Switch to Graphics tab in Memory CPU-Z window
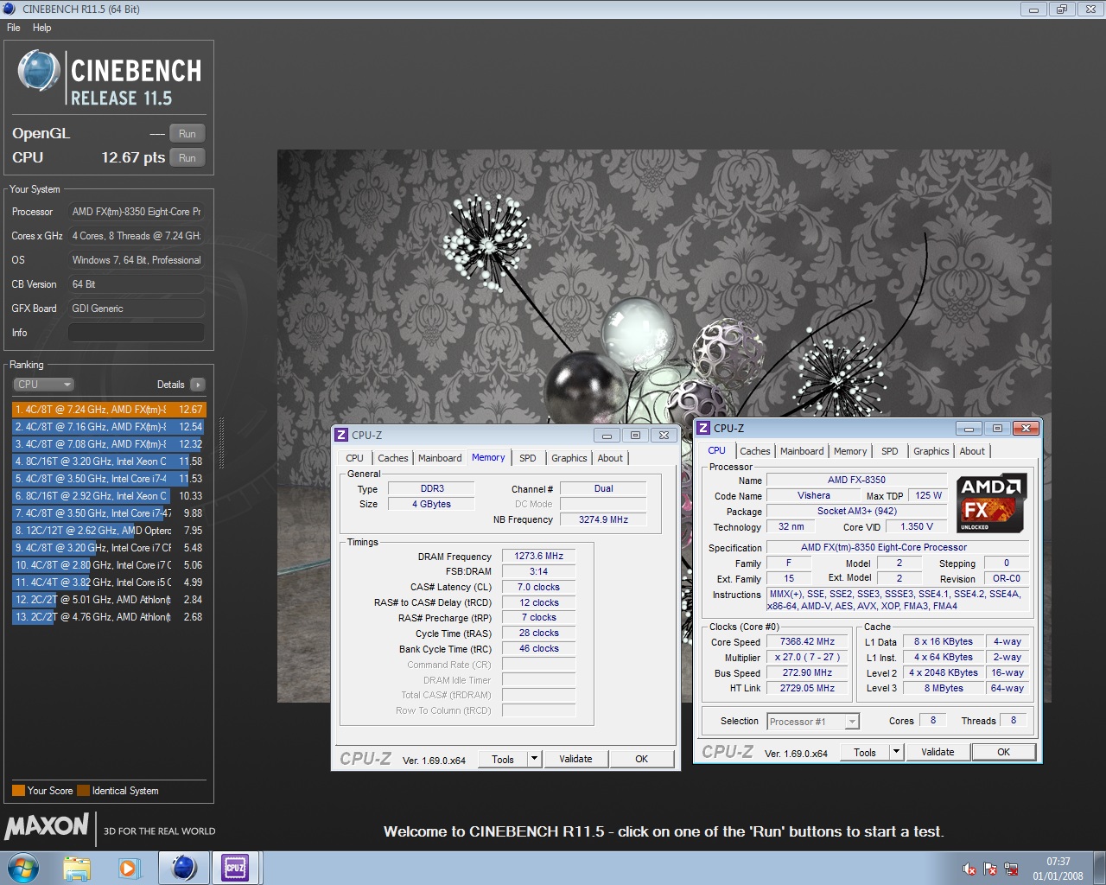 click(x=569, y=458)
